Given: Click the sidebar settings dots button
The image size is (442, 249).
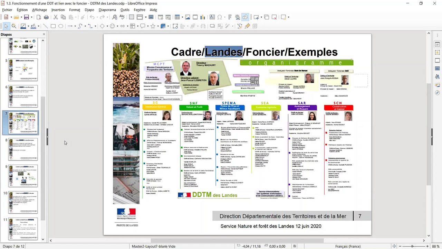Looking at the screenshot, I should pos(437,35).
